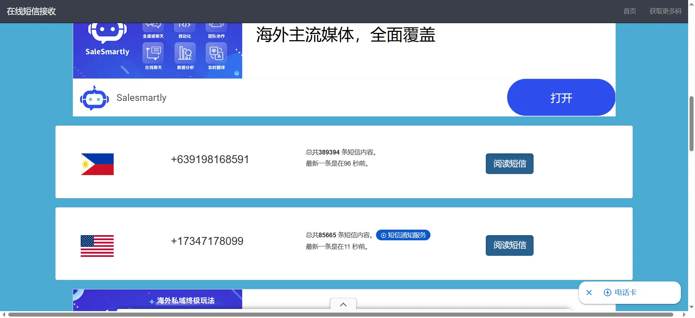Click the 在线短信接收 site title
The width and height of the screenshot is (695, 318).
(x=31, y=11)
